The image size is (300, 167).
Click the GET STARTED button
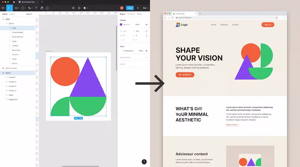pyautogui.click(x=185, y=75)
